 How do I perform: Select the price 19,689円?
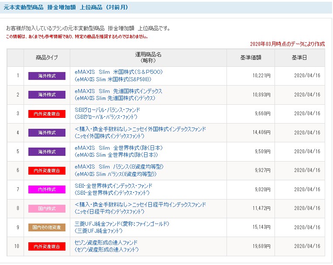point(261,246)
